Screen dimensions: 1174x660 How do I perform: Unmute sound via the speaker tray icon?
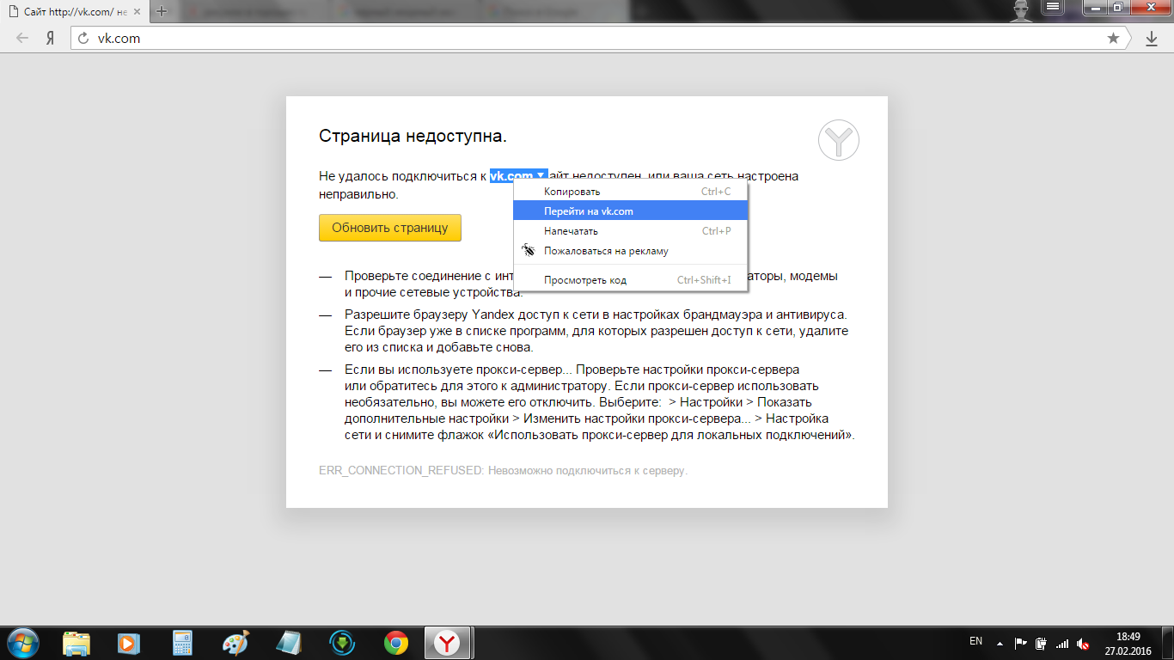pyautogui.click(x=1082, y=643)
